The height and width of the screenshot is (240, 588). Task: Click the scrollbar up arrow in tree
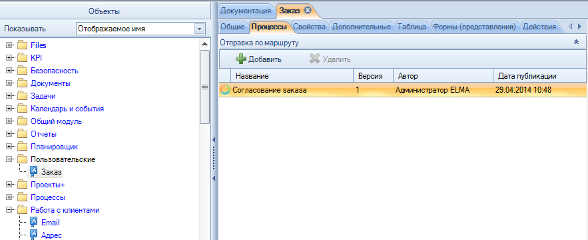pyautogui.click(x=204, y=44)
